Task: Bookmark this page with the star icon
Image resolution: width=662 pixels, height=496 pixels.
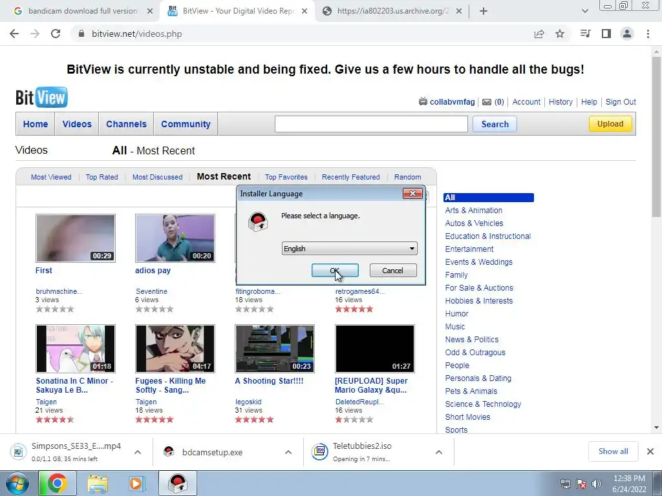Action: point(560,34)
